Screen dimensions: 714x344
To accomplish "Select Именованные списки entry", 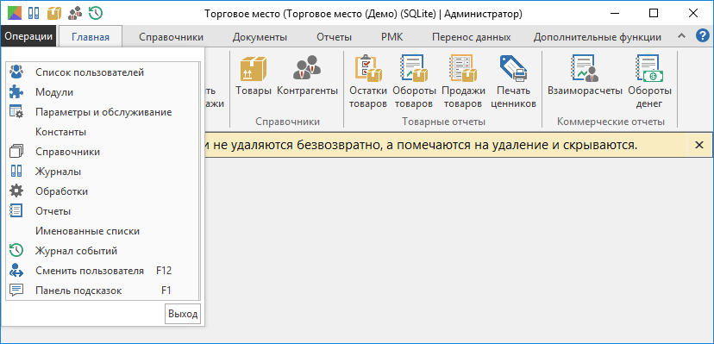I will coord(103,231).
